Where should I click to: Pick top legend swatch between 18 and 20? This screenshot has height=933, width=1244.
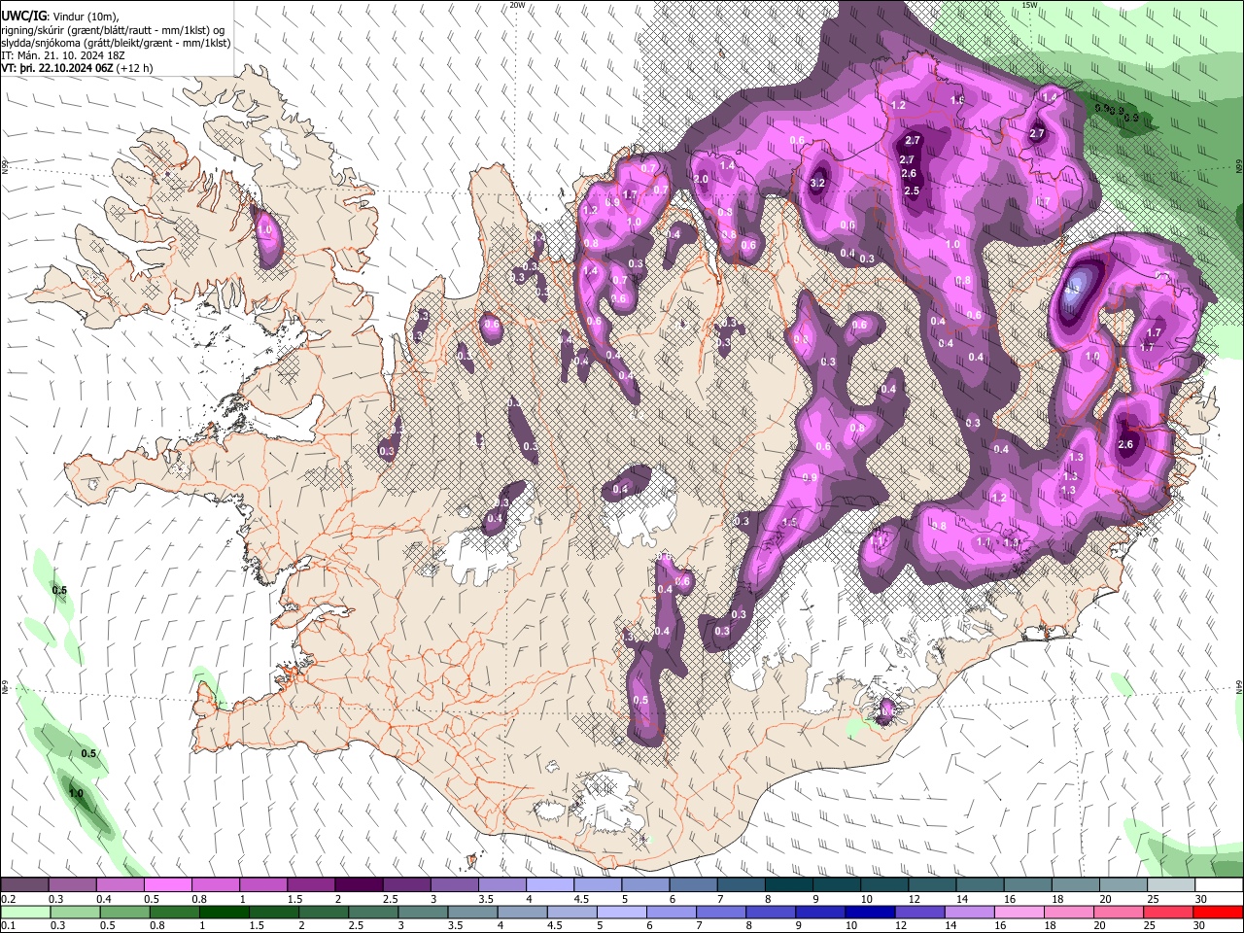coord(1075,885)
